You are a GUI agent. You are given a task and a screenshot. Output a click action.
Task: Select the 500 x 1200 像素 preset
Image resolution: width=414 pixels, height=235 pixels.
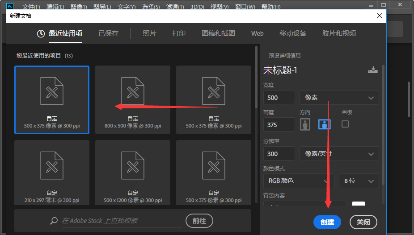coord(133,173)
